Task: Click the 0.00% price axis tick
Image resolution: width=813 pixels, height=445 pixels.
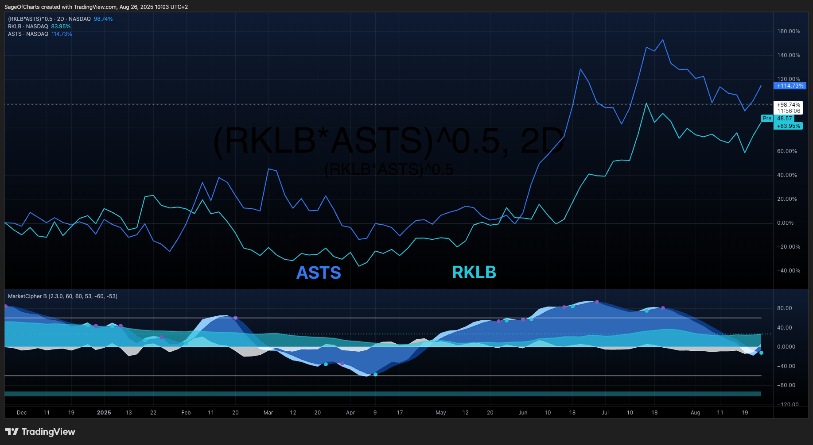Action: click(x=785, y=223)
